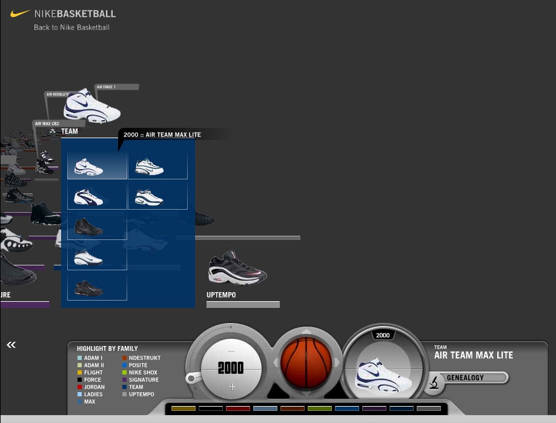The width and height of the screenshot is (556, 423).
Task: Select the brown bar in the bottom strip
Action: click(x=293, y=408)
